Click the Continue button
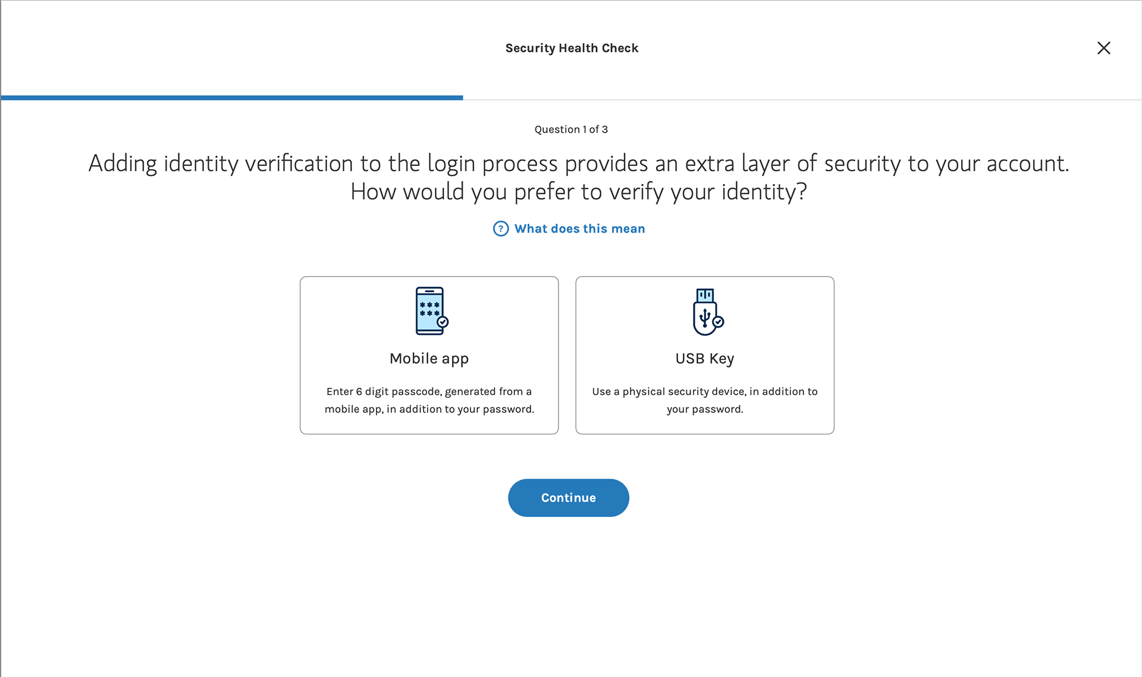This screenshot has width=1142, height=677. coord(569,498)
